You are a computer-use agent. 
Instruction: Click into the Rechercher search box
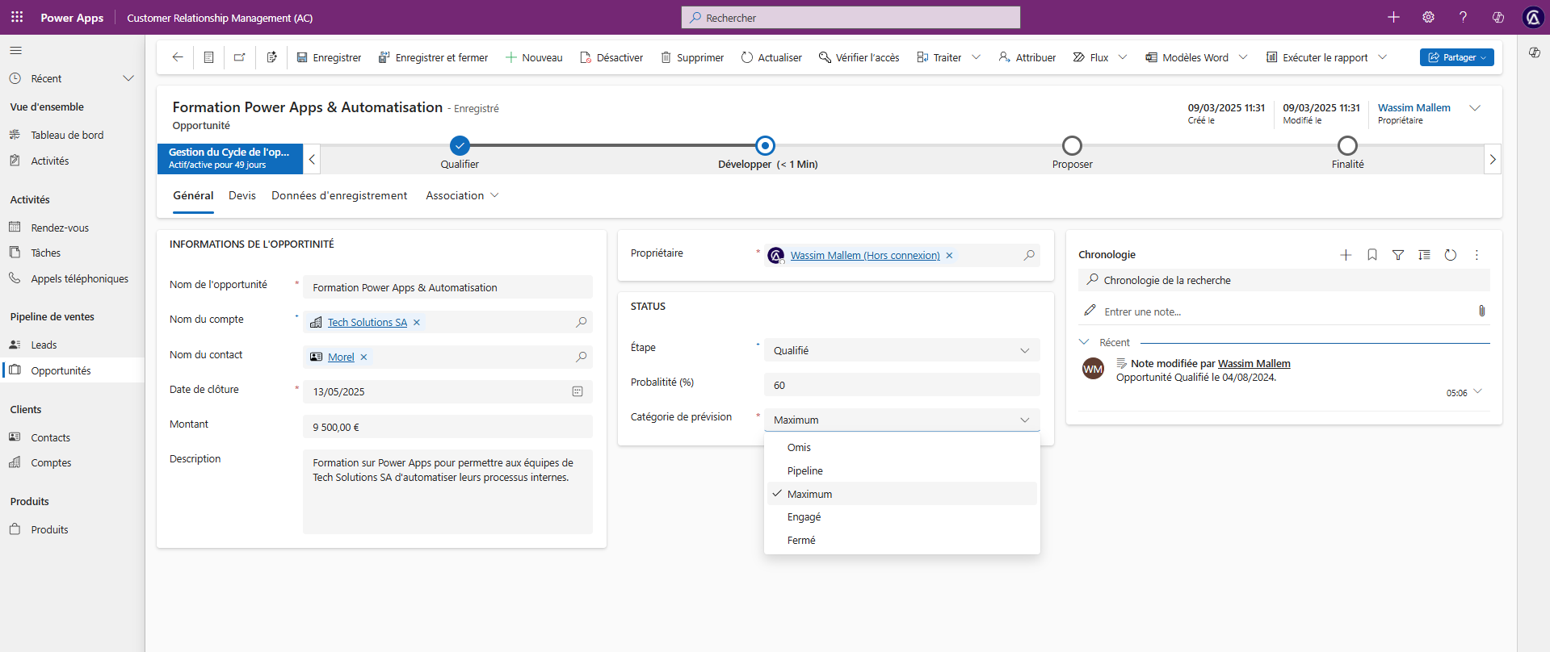[851, 18]
